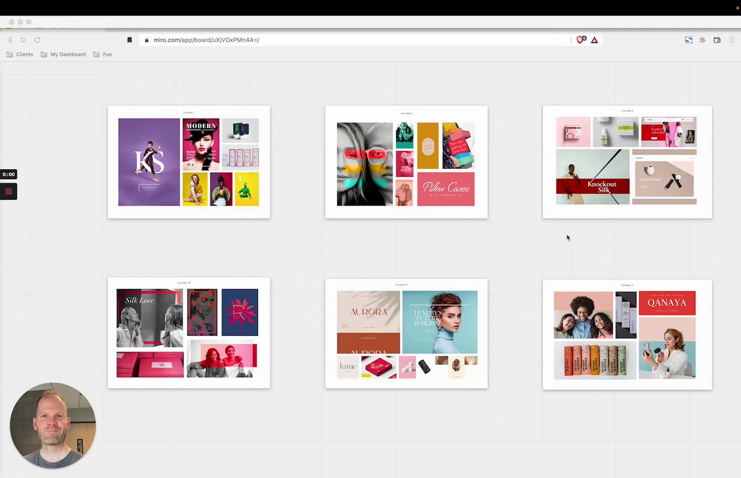The image size is (741, 478).
Task: Reload the Miro board page
Action: [x=37, y=40]
